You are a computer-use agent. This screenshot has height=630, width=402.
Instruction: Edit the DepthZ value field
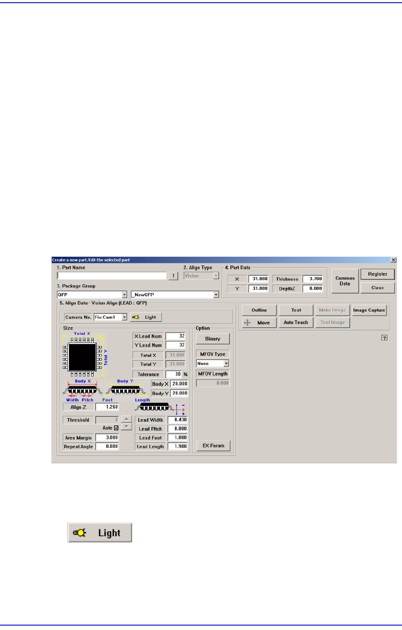pyautogui.click(x=313, y=289)
